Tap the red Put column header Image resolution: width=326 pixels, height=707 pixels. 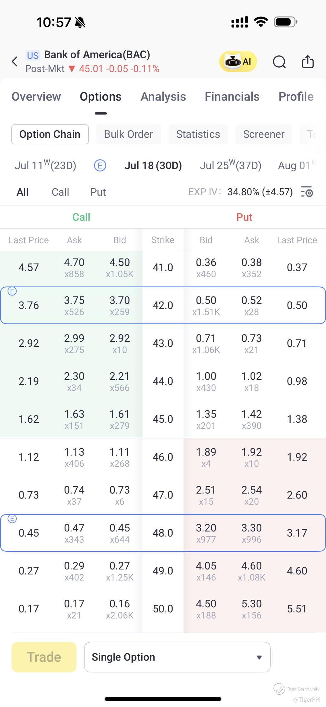[244, 217]
